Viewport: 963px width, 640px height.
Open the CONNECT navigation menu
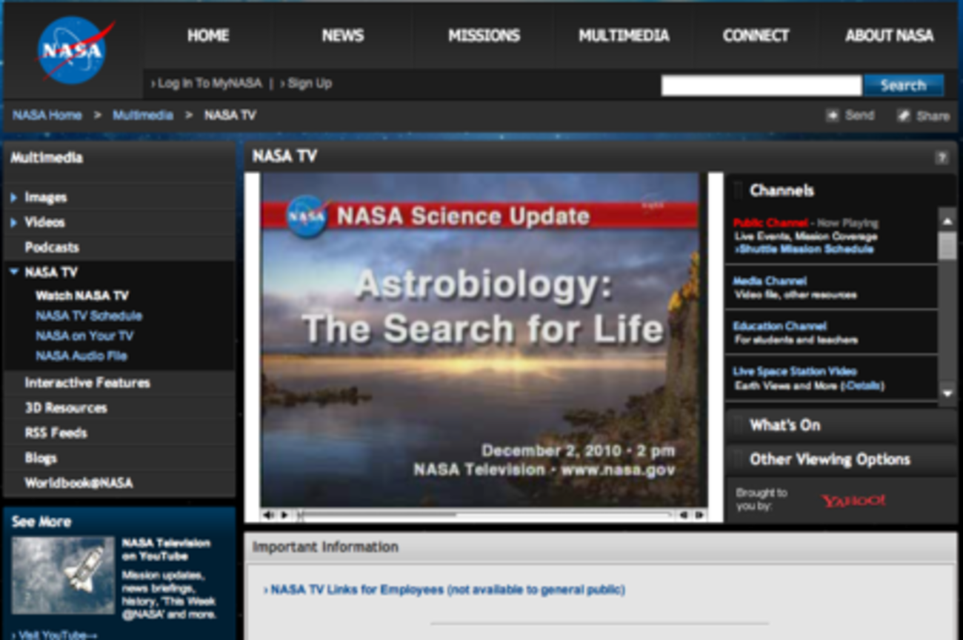coord(756,36)
